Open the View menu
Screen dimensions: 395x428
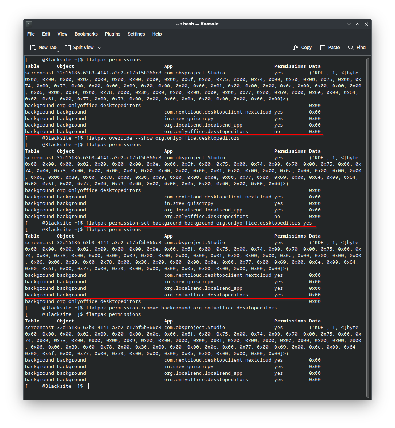[x=62, y=34]
